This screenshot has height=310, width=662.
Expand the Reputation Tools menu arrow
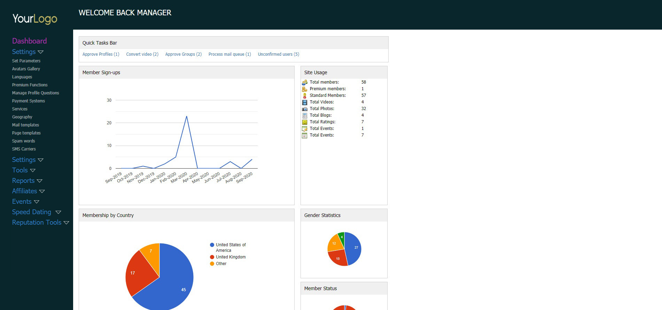point(66,223)
